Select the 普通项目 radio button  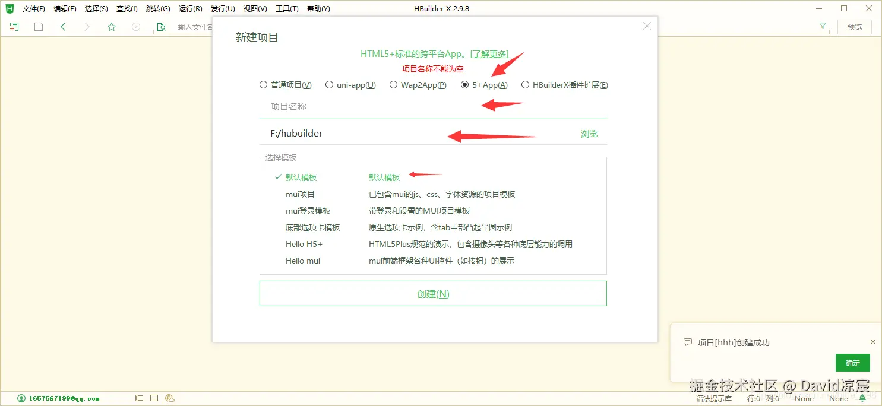click(263, 84)
